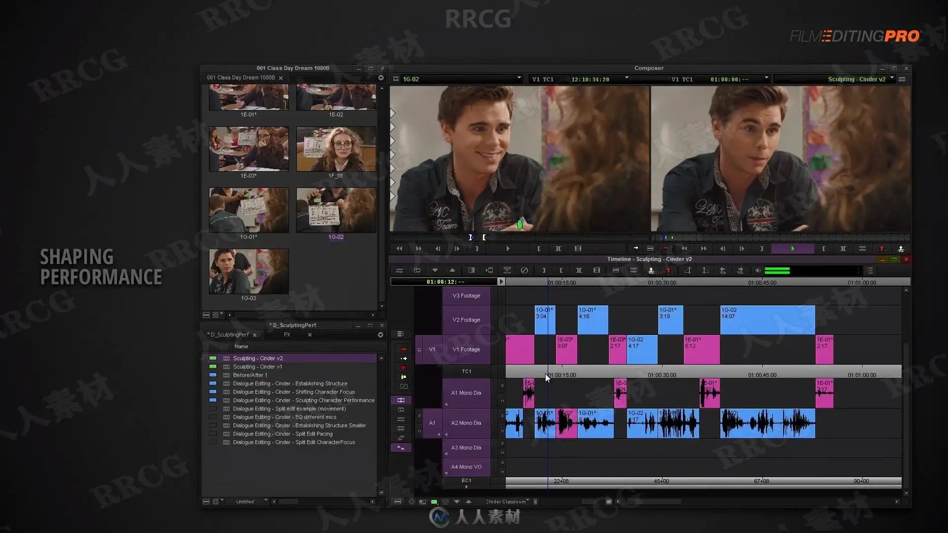Open the Sculpting - Cinder v2 sequence dropdown

coord(892,78)
